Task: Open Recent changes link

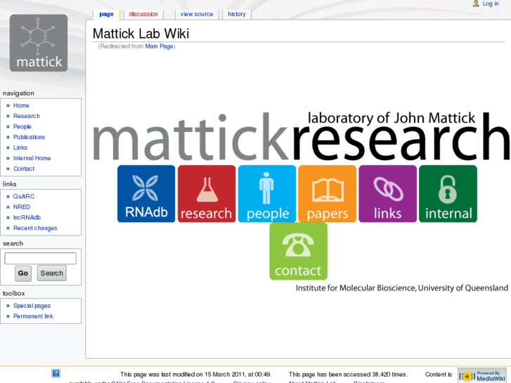Action: 35,228
